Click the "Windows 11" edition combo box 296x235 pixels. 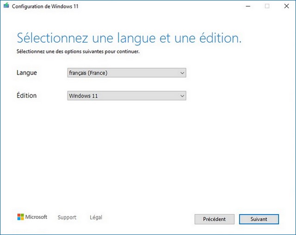(123, 96)
